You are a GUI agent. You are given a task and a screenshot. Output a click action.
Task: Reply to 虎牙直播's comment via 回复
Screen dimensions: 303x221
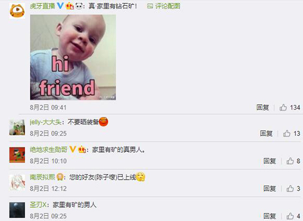coord(263,107)
